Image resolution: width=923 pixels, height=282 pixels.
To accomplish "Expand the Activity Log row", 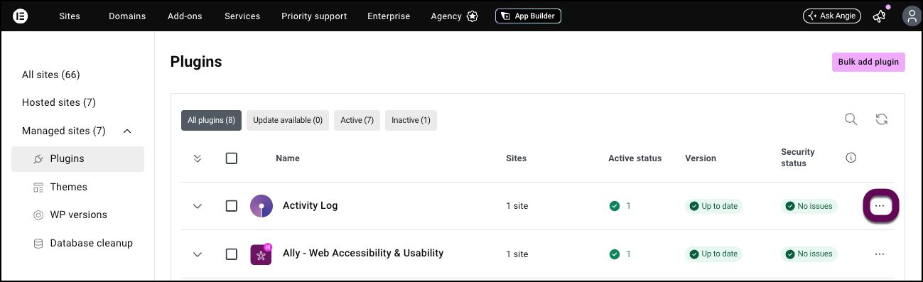I will click(198, 206).
